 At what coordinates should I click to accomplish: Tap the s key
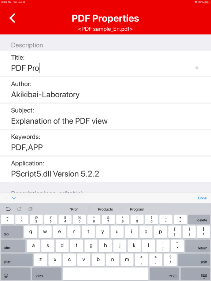[48, 246]
